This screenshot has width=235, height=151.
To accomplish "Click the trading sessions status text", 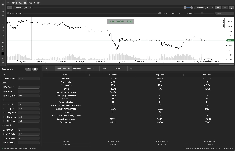I will click(x=20, y=149).
